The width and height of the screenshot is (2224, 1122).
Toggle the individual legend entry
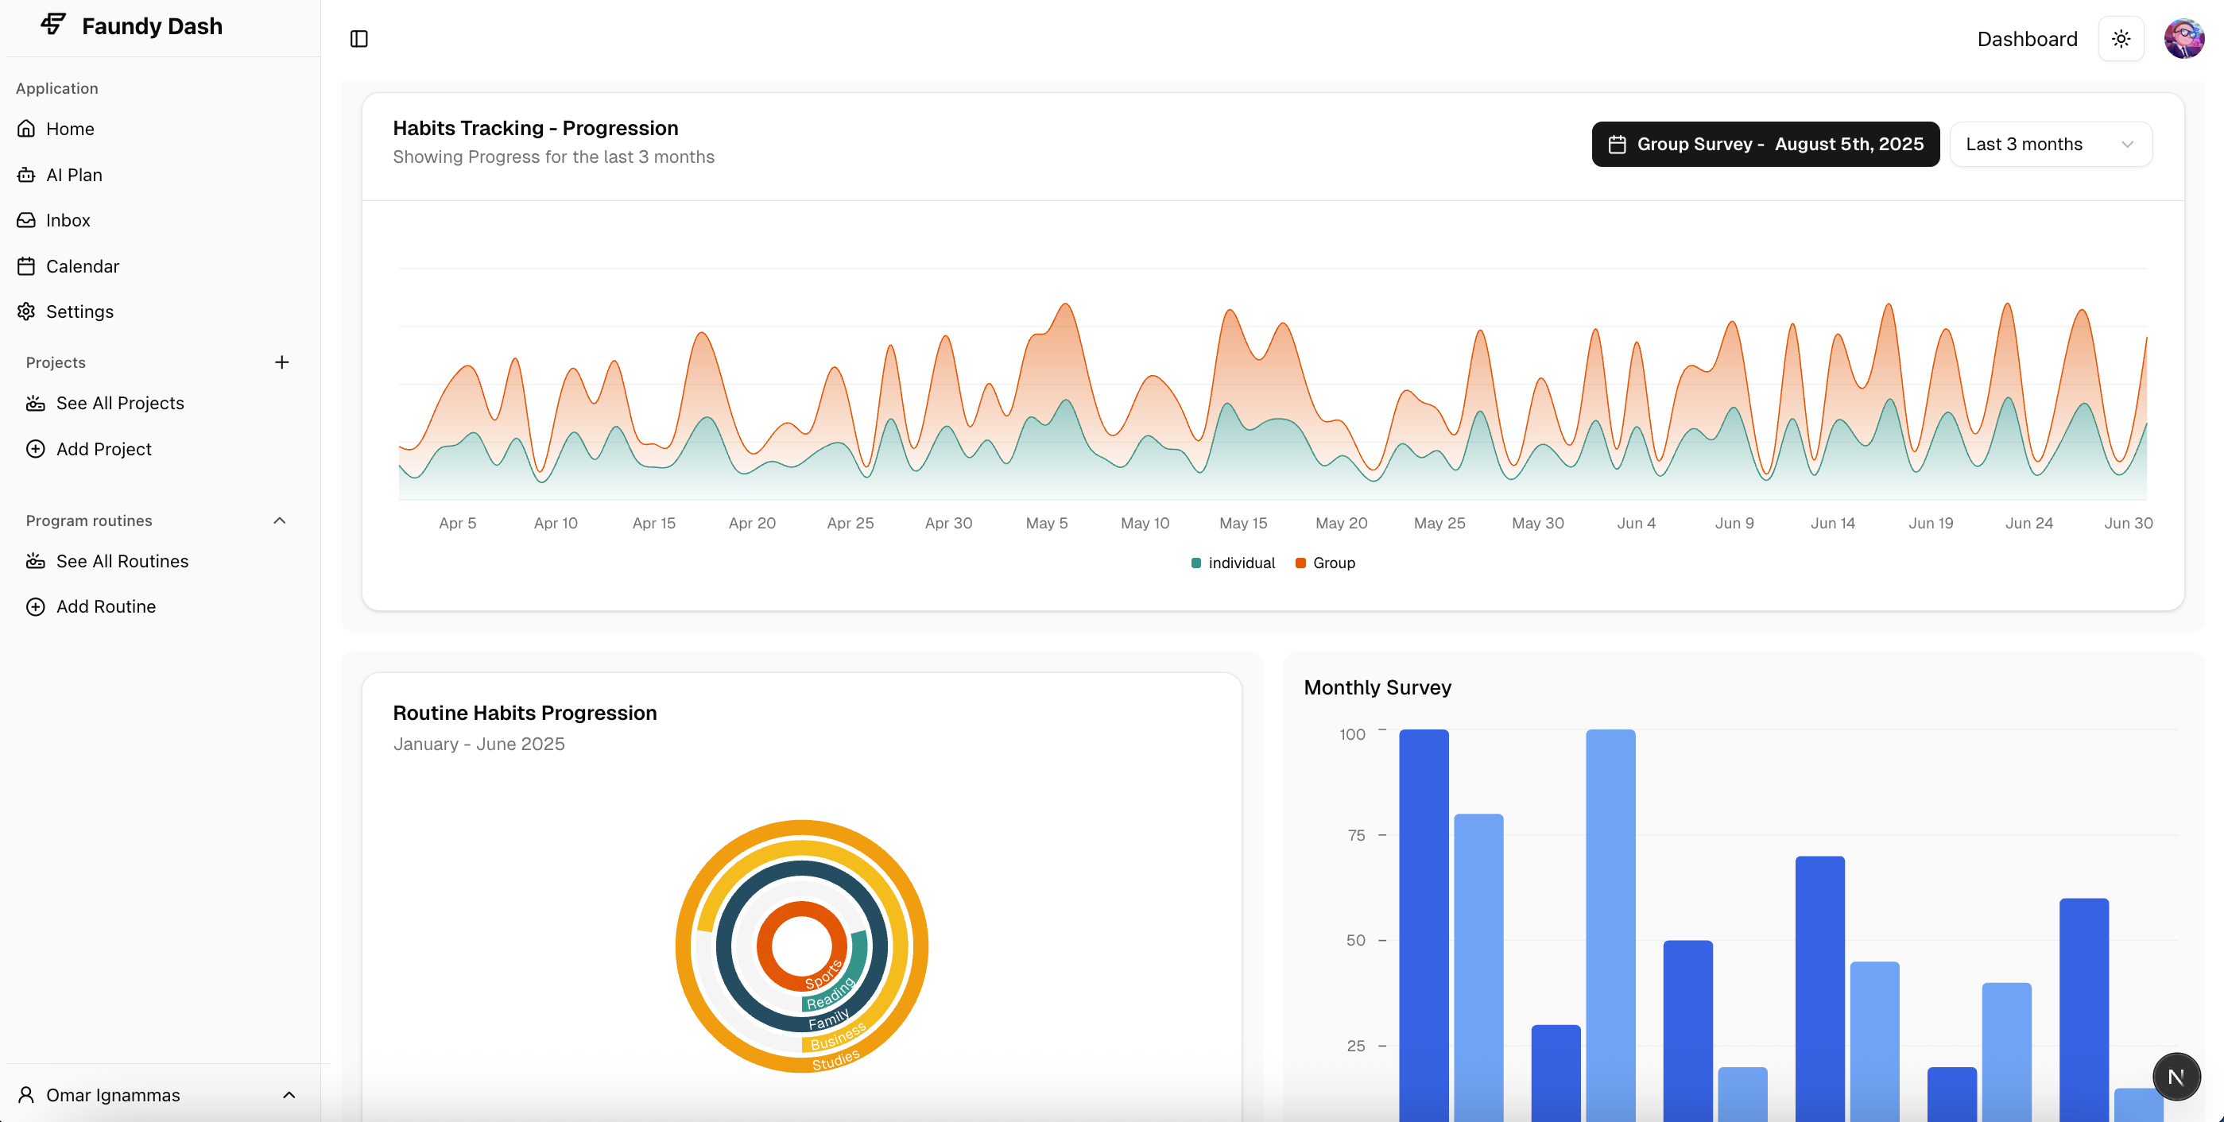pos(1233,563)
